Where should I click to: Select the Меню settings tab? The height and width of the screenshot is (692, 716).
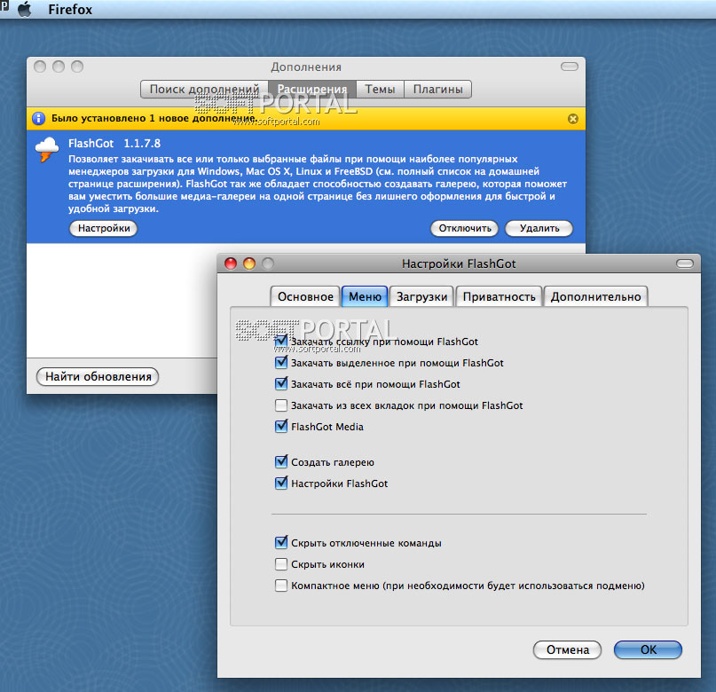pos(365,296)
